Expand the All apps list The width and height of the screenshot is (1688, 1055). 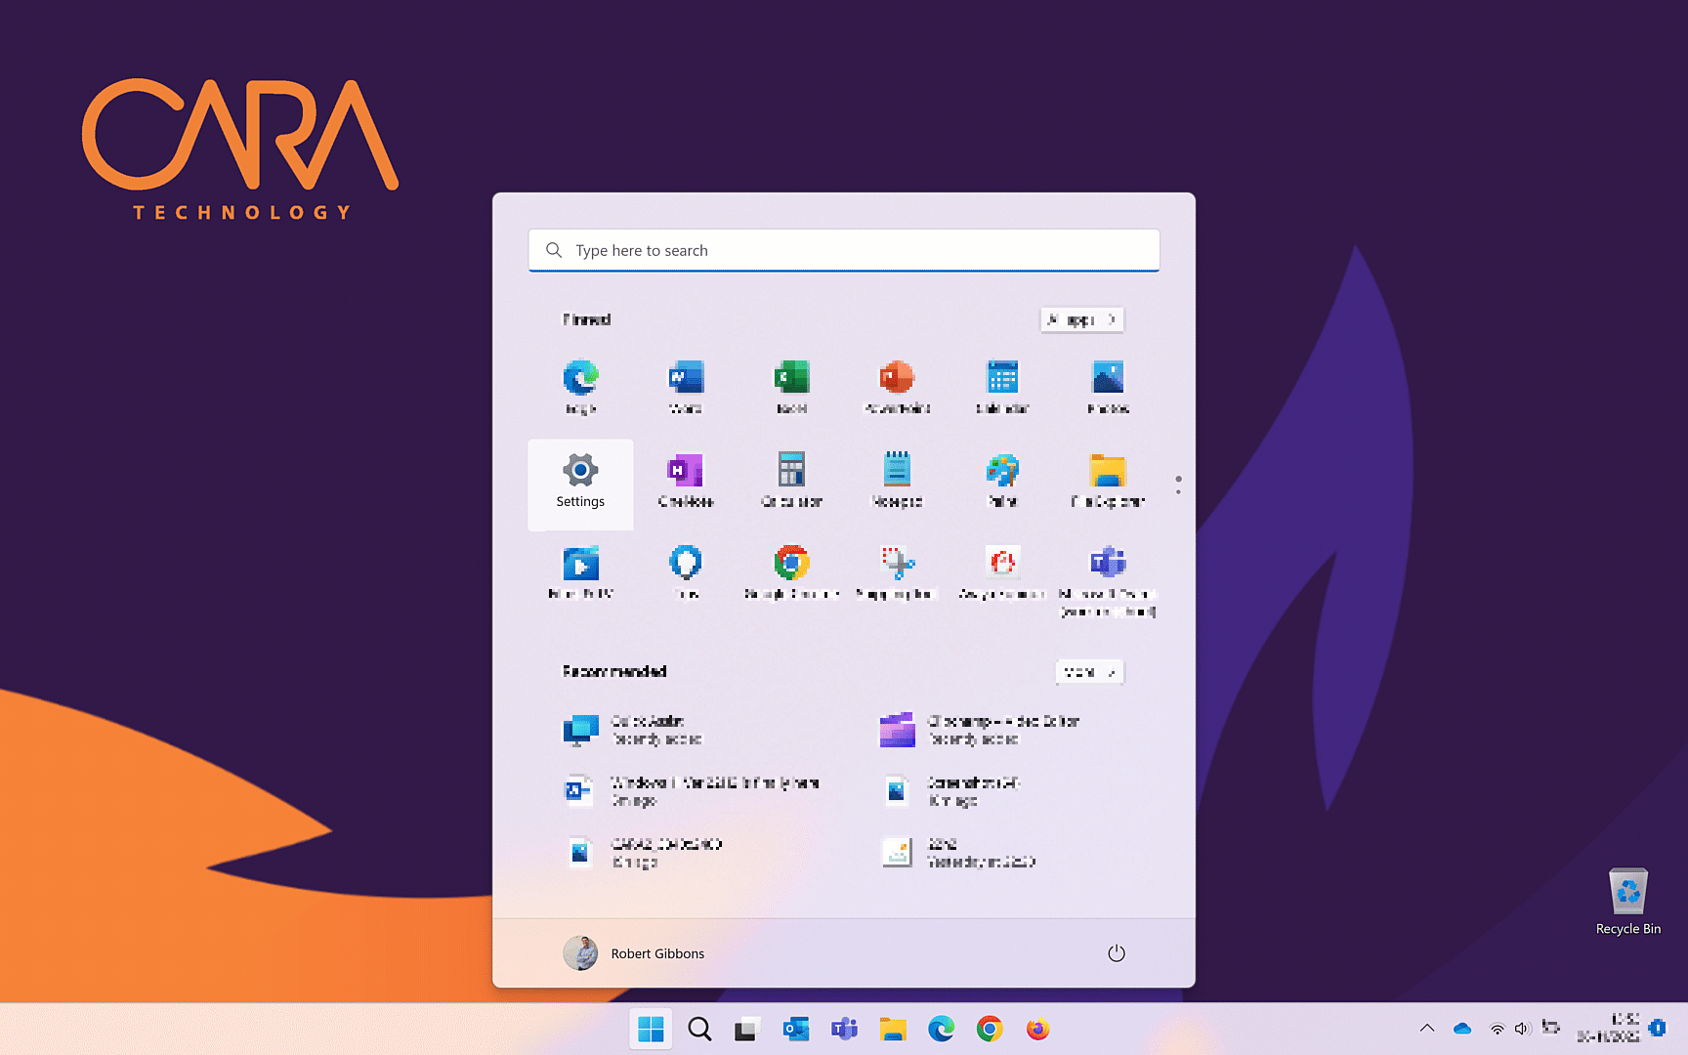[x=1081, y=319]
